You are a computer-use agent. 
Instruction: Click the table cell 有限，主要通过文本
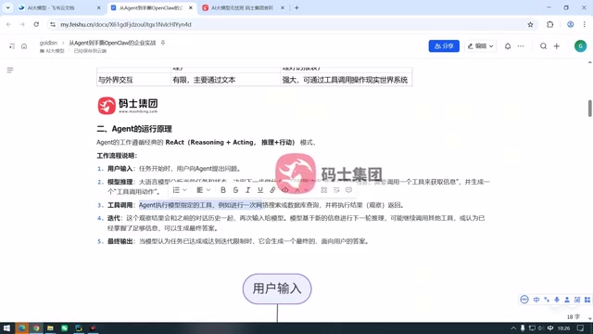click(x=225, y=80)
